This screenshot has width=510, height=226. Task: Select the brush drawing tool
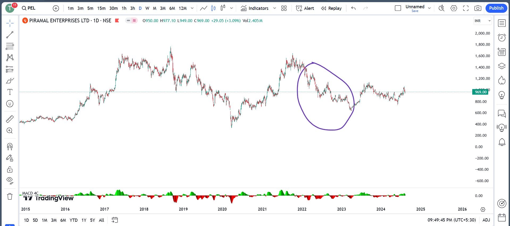click(10, 81)
